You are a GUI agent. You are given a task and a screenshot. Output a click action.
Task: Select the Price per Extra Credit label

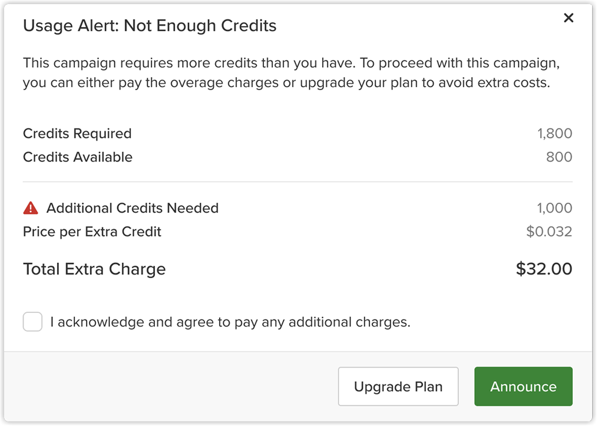tap(92, 232)
